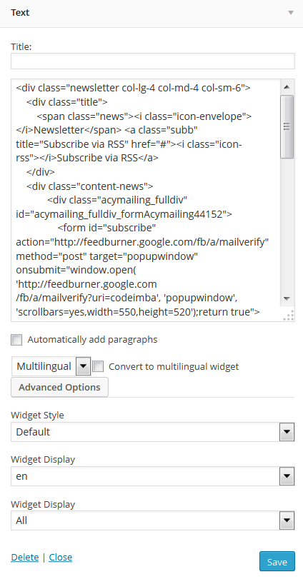
Task: Click the textarea scroll down arrow
Action: pyautogui.click(x=287, y=298)
